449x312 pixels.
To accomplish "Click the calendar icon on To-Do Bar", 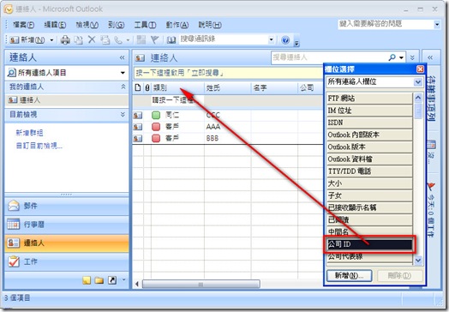I will coord(432,145).
